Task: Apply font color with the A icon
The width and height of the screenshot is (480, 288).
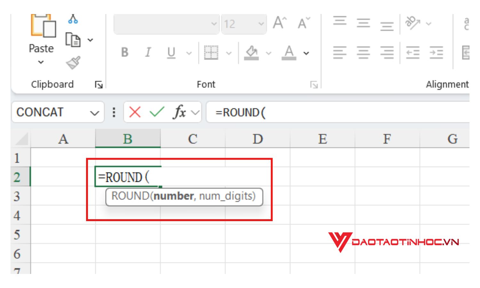Action: coord(289,52)
